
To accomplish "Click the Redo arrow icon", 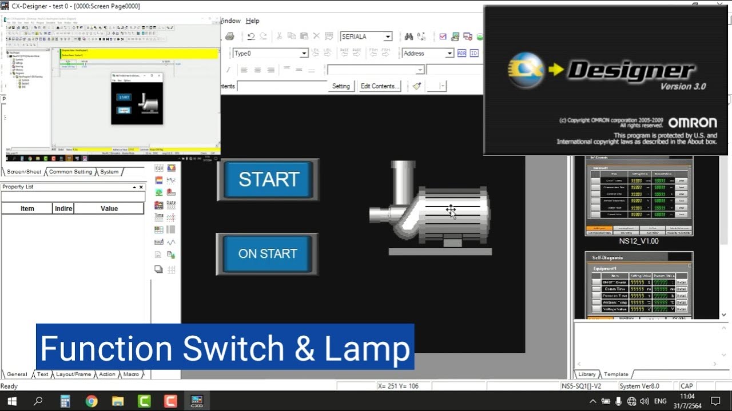I will pos(263,36).
